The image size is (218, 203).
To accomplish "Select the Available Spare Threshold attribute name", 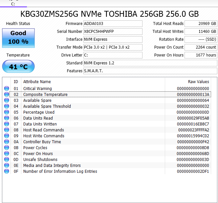I will tap(47, 106).
